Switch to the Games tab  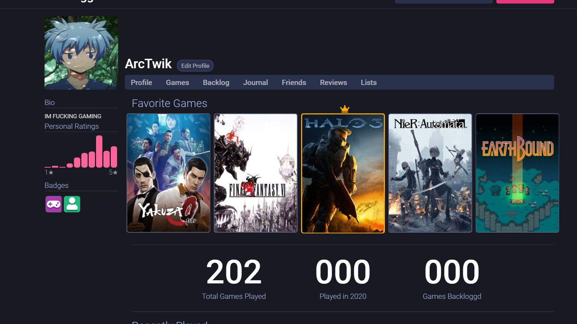click(177, 83)
